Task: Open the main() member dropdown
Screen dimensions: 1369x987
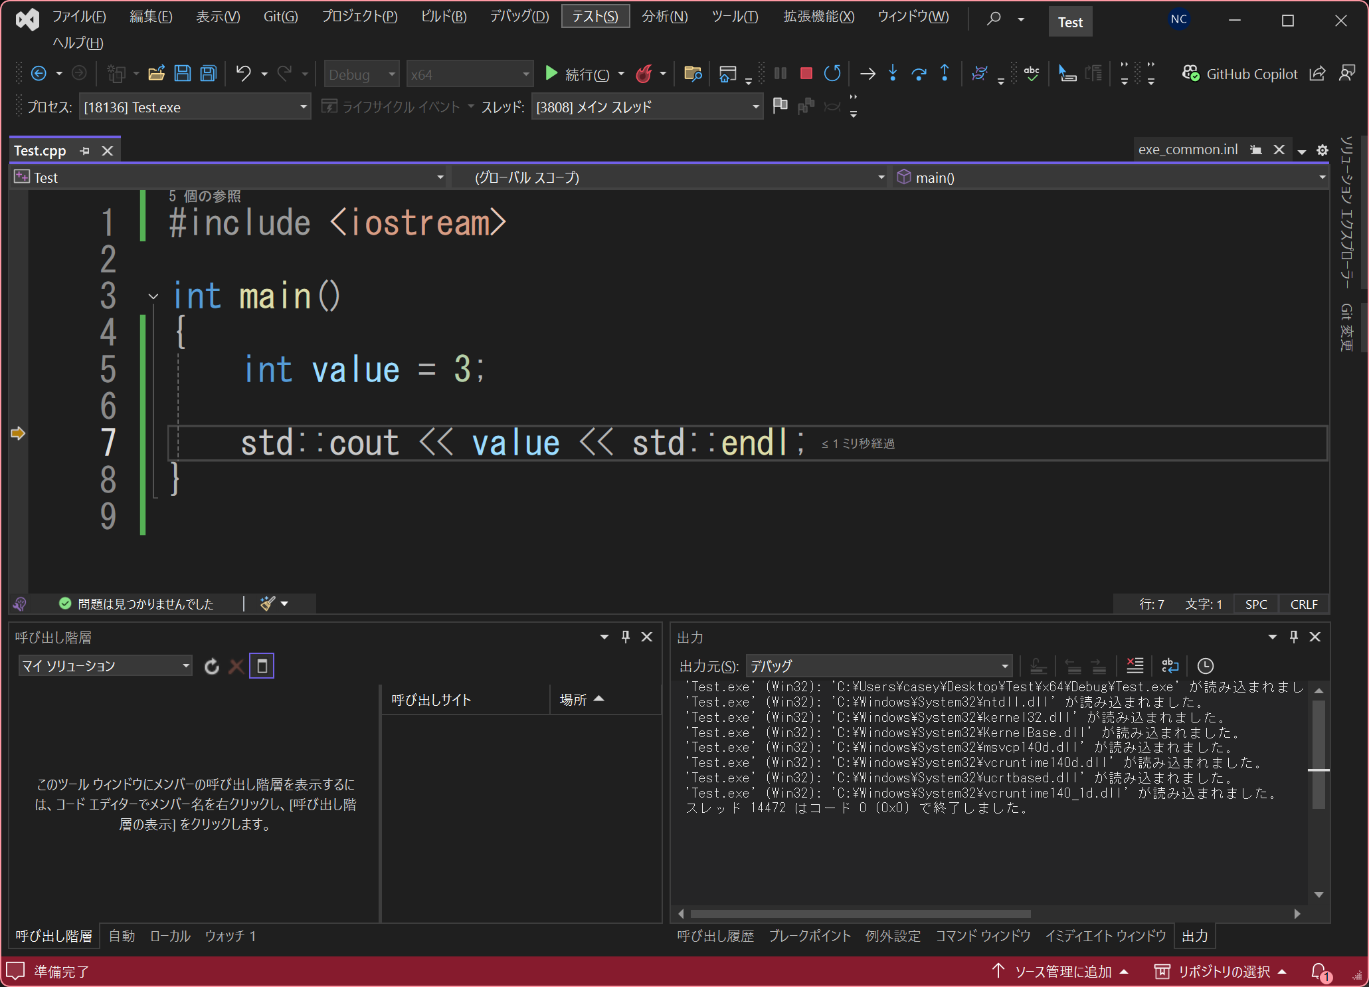Action: click(x=1109, y=177)
